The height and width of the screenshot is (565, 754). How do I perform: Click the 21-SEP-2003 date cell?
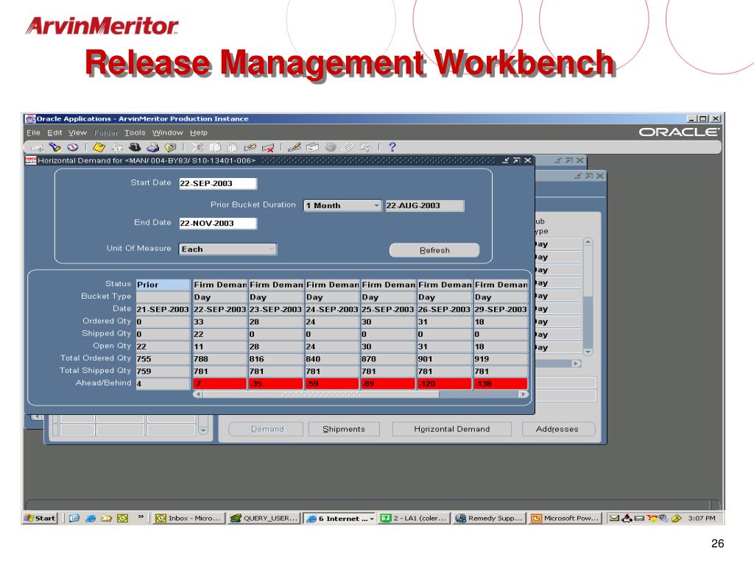pyautogui.click(x=163, y=310)
